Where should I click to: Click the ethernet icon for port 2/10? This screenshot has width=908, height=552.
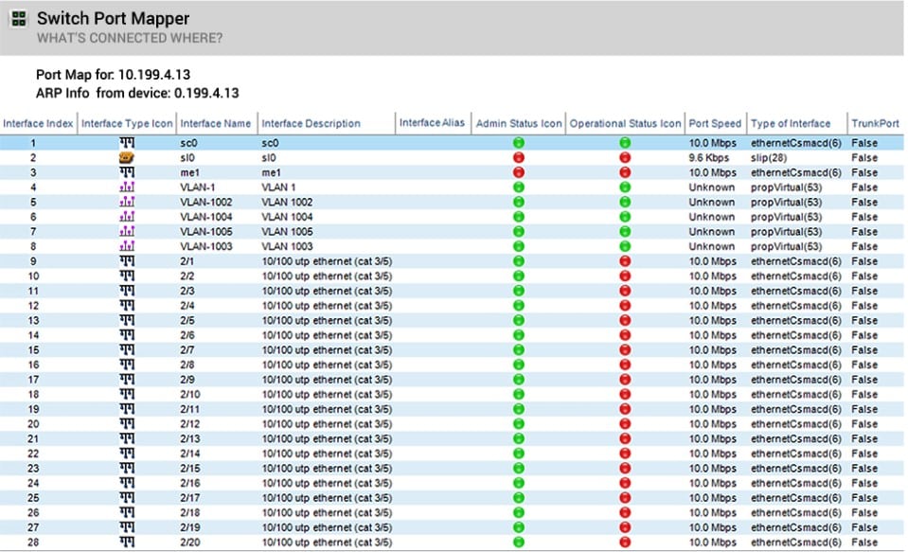click(x=127, y=395)
